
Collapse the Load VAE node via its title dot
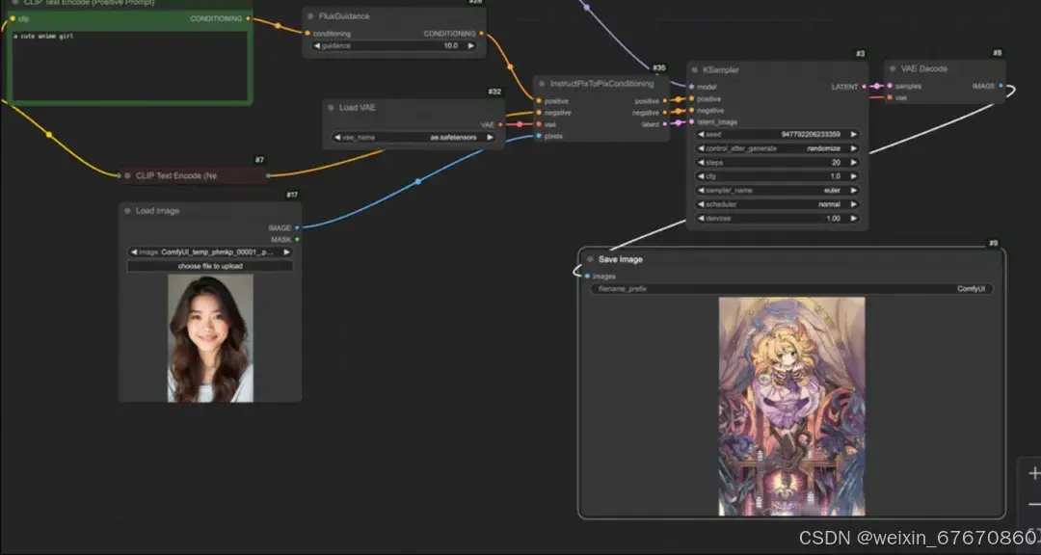(x=331, y=108)
